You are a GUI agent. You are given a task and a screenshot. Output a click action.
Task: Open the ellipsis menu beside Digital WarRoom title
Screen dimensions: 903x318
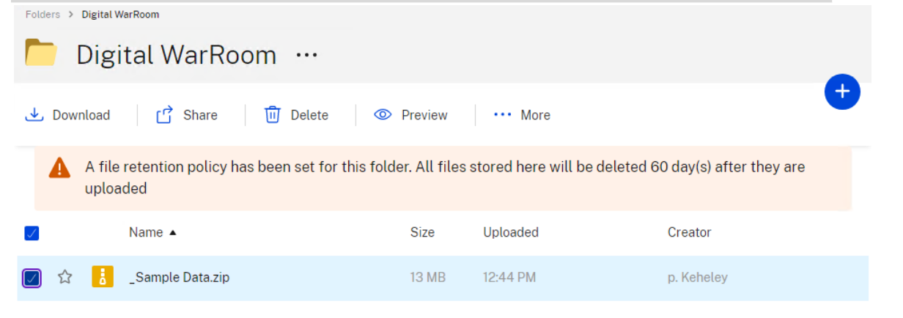tap(306, 55)
